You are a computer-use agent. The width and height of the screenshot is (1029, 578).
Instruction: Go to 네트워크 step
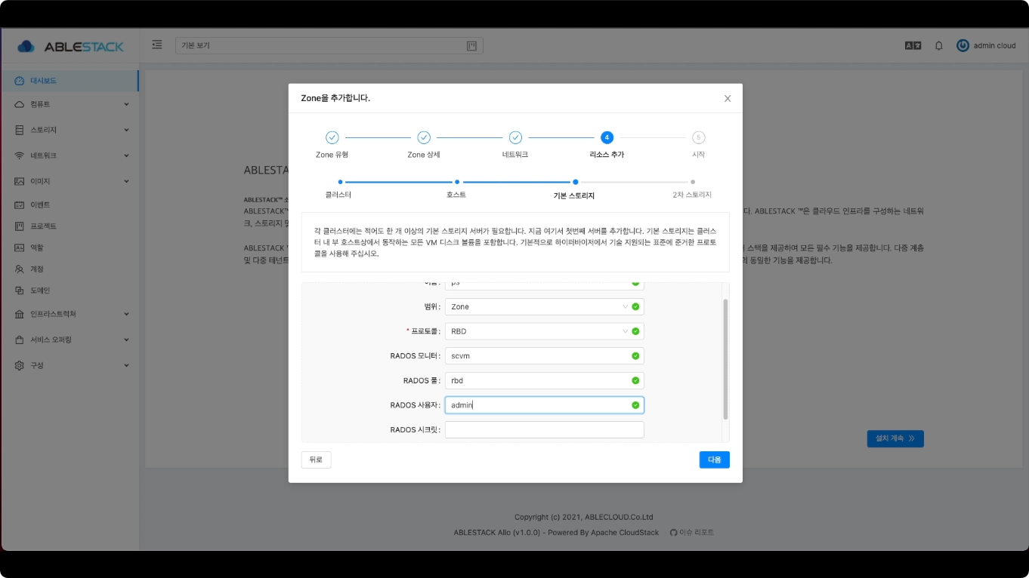click(515, 145)
